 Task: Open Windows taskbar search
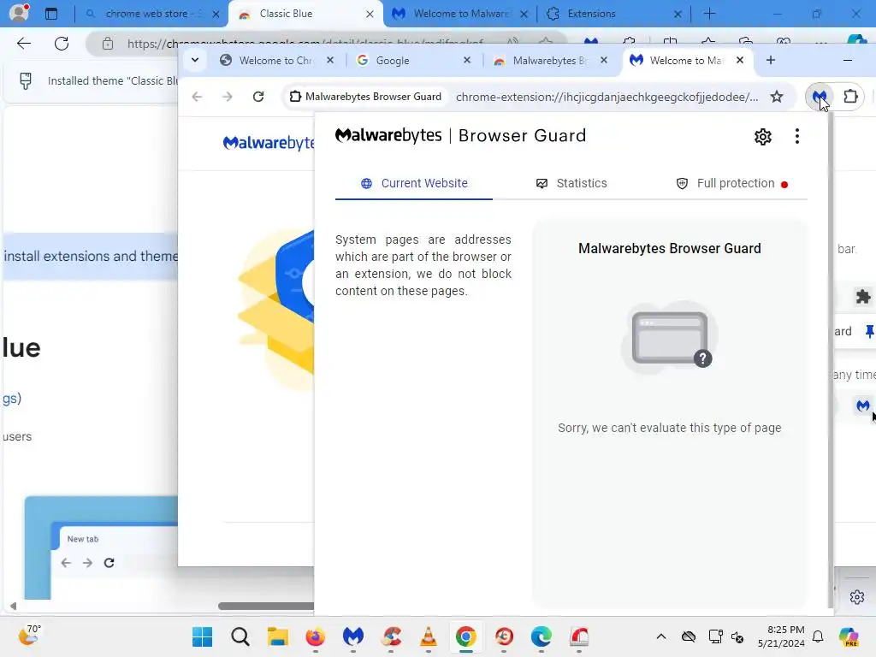point(240,636)
